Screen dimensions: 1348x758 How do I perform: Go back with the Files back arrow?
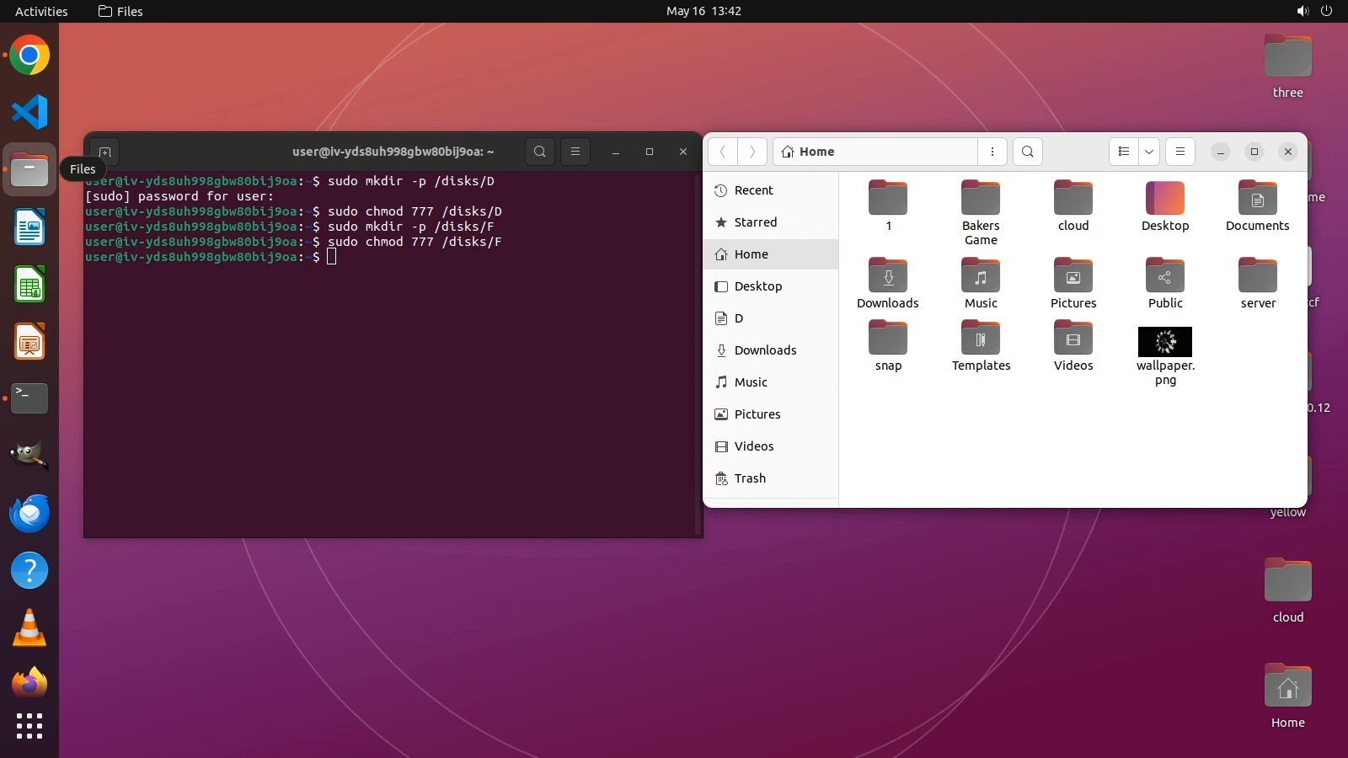tap(723, 152)
